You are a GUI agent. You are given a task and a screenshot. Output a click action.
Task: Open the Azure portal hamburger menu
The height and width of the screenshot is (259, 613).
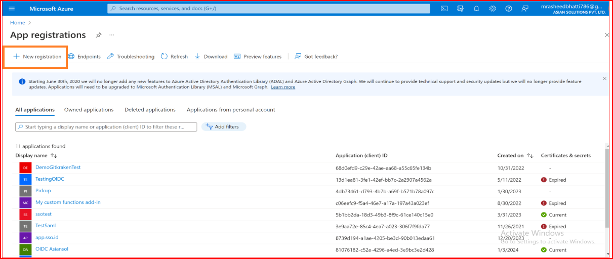(x=12, y=9)
